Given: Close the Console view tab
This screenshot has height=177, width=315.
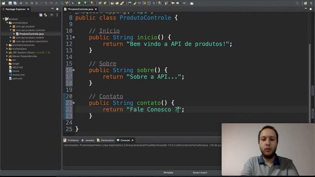Looking at the screenshot, I should click(x=132, y=140).
